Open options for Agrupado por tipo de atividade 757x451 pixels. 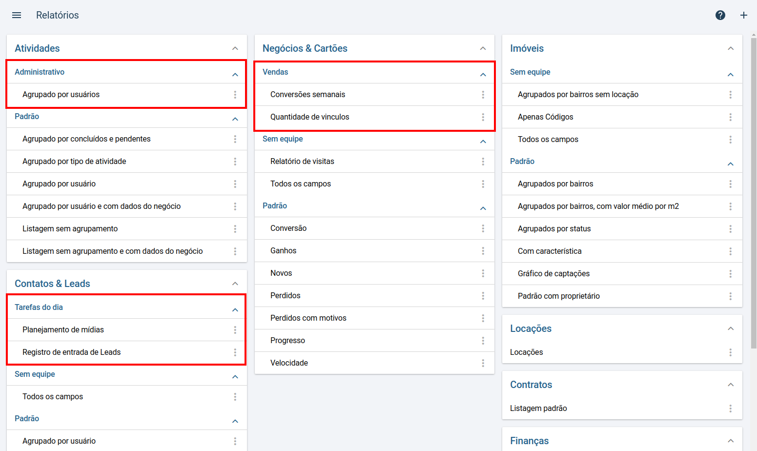click(x=235, y=162)
